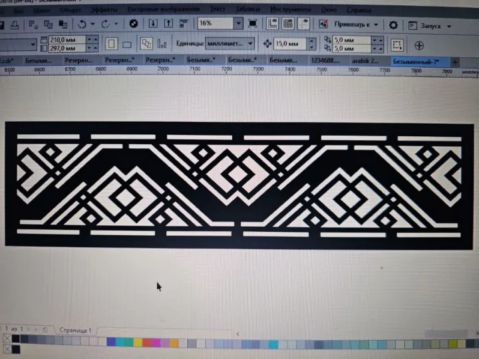The width and height of the screenshot is (479, 359).
Task: Select the magenta swatch in the palette
Action: pos(156,342)
